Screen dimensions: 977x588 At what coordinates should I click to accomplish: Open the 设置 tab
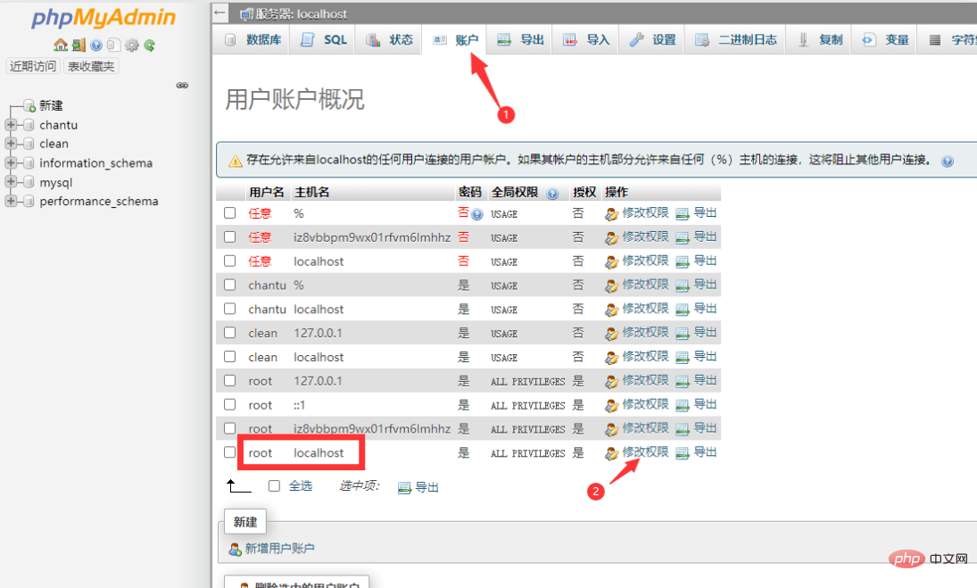point(651,40)
